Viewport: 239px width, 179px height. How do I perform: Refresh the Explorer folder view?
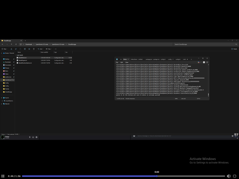coord(16,44)
